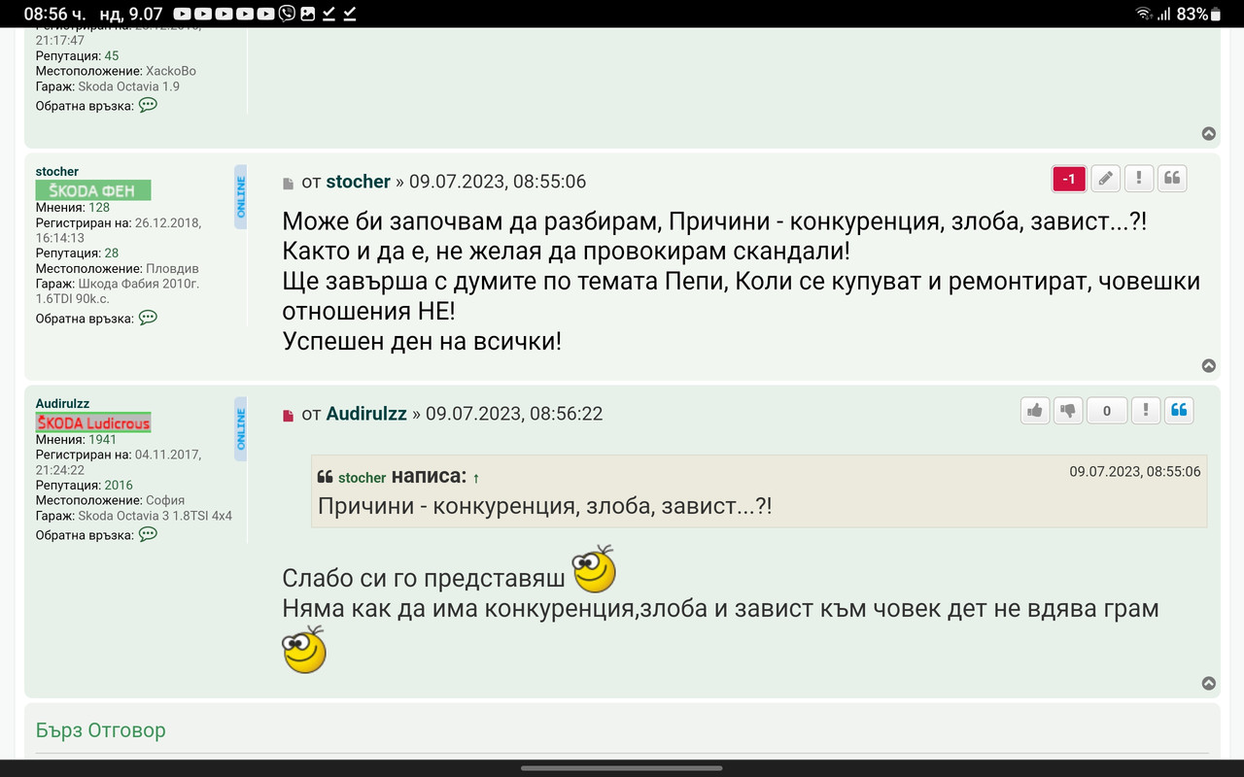Open stocher's profile from his username
1244x777 pixels.
tap(358, 181)
